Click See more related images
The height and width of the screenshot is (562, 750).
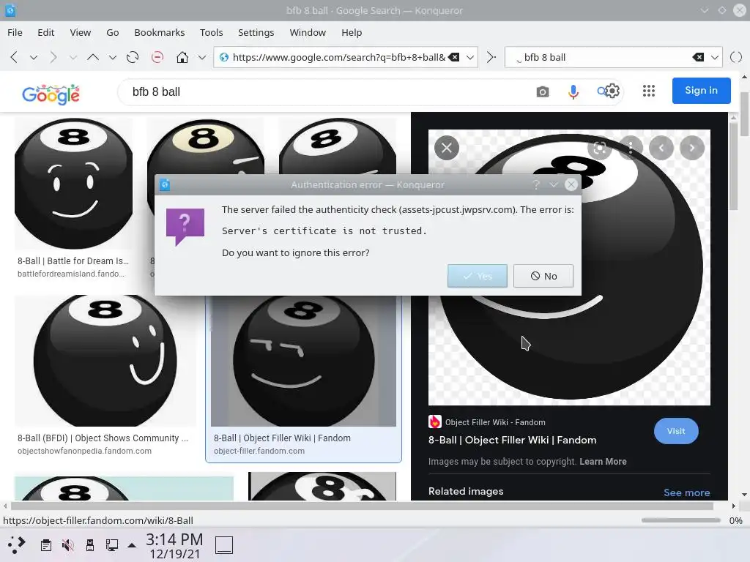[x=686, y=492]
